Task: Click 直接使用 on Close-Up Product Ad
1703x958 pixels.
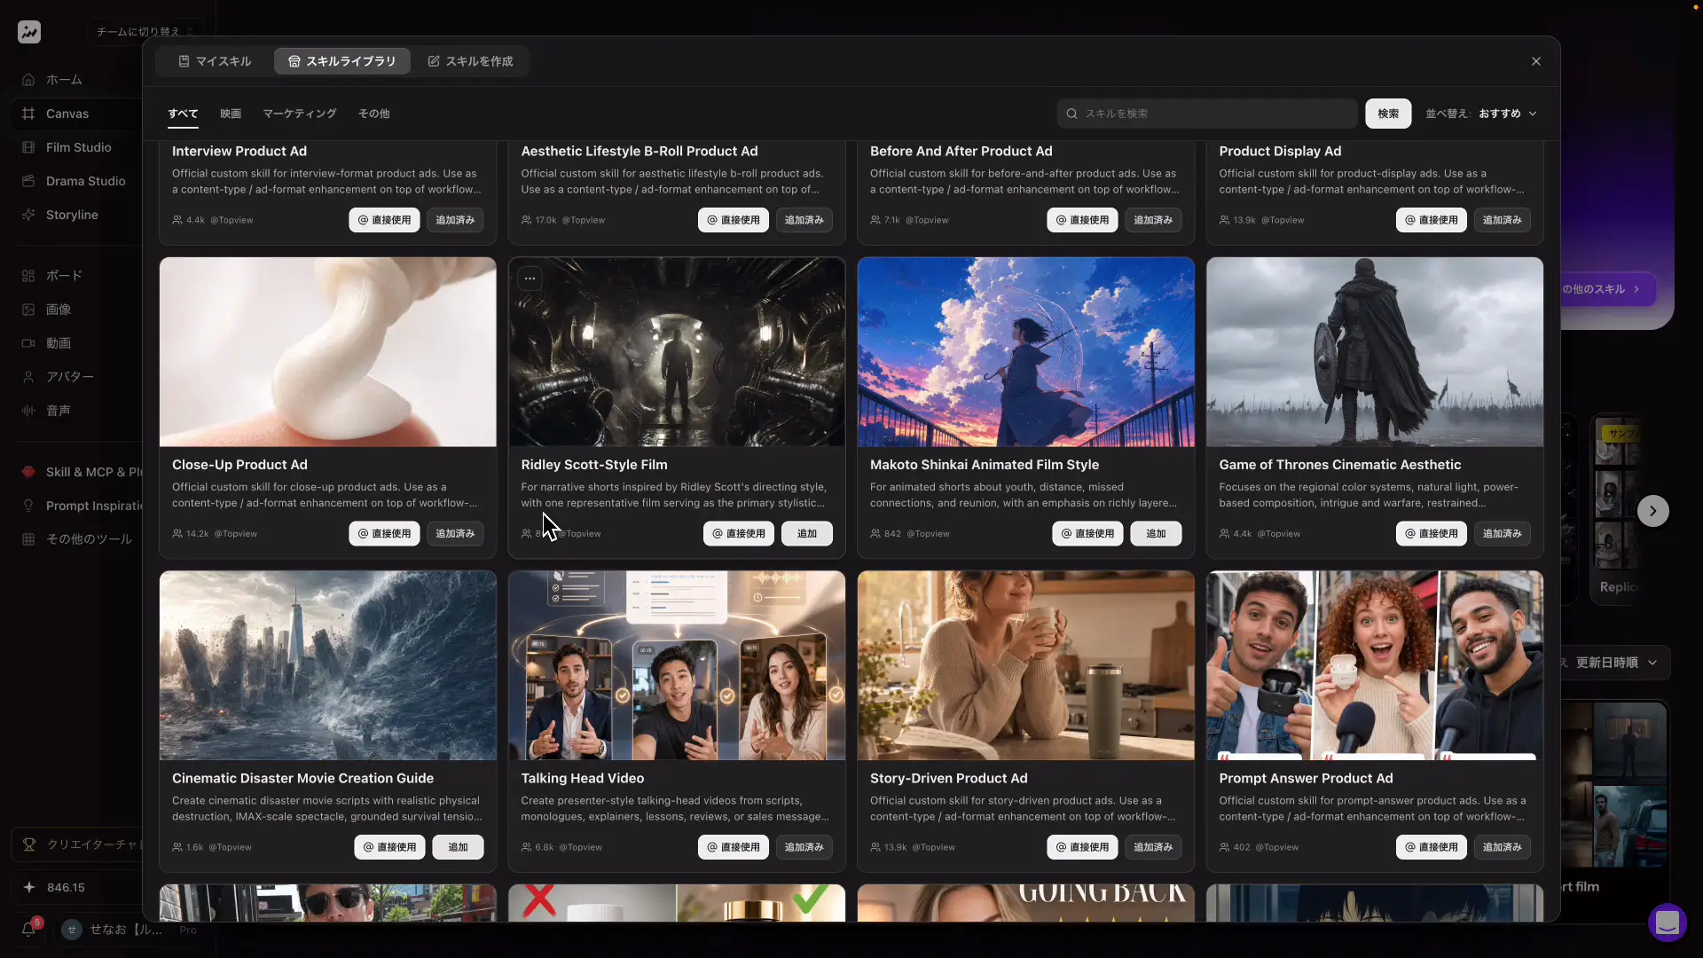Action: pos(384,534)
